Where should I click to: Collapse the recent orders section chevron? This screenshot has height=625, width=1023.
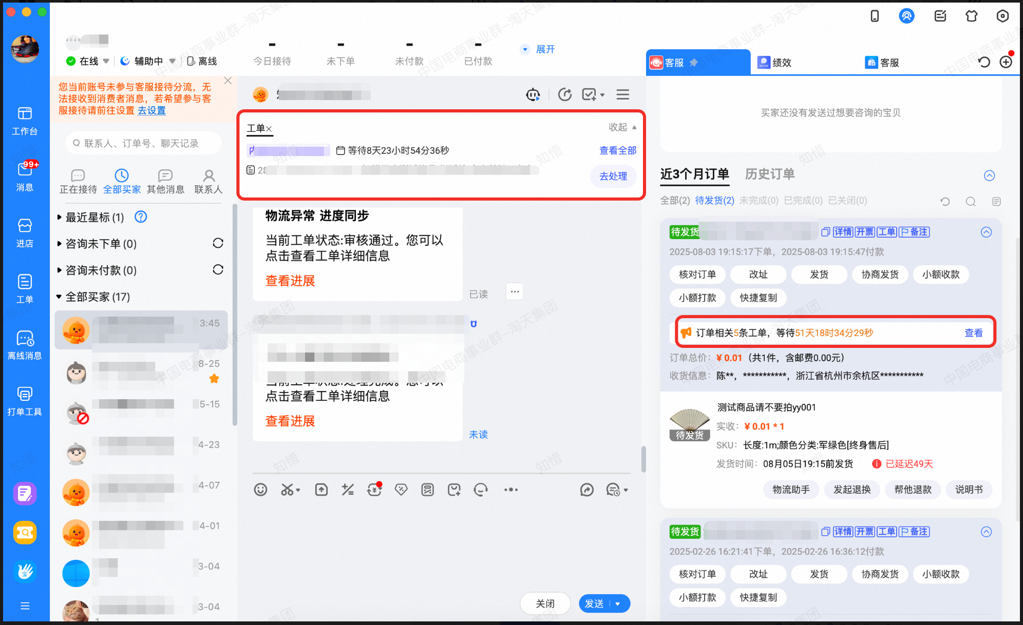(989, 175)
